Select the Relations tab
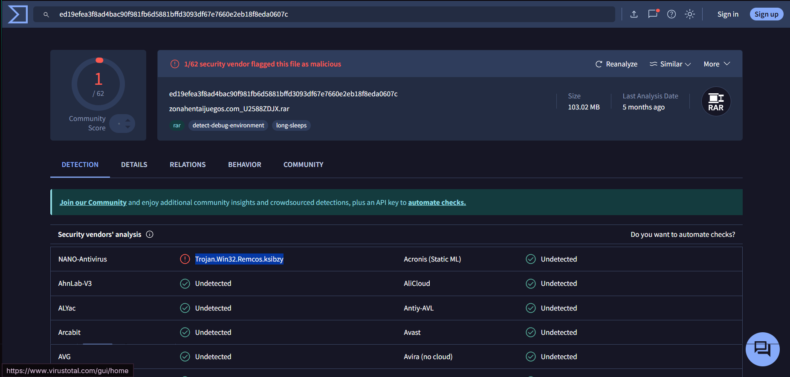 [188, 164]
